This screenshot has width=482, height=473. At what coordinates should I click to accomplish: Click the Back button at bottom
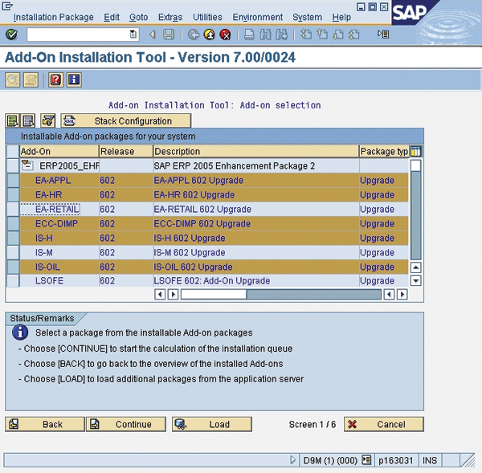point(44,424)
